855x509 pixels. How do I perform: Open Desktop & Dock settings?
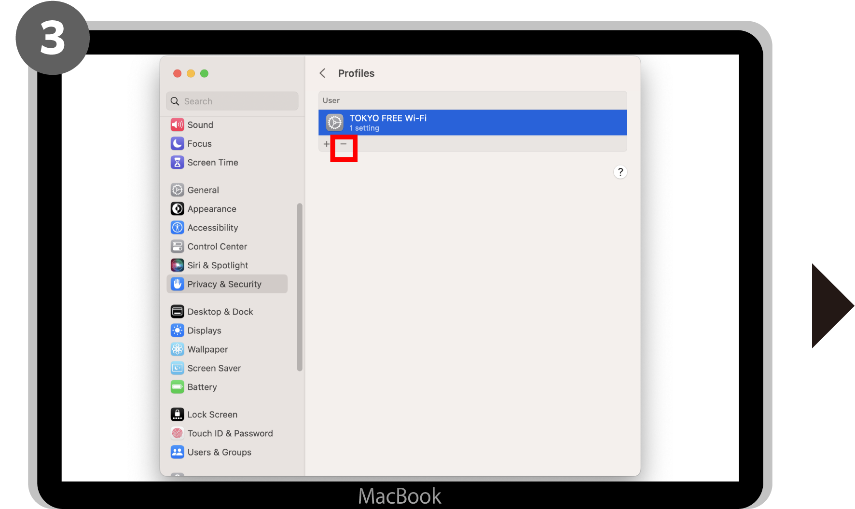pyautogui.click(x=220, y=312)
